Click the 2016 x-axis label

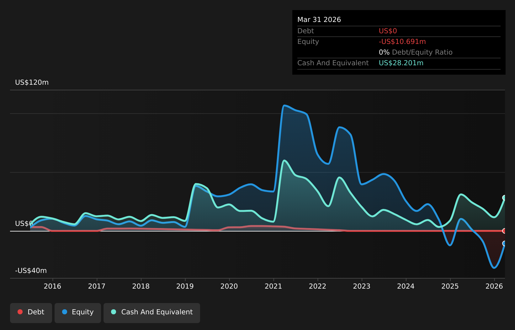coord(52,286)
